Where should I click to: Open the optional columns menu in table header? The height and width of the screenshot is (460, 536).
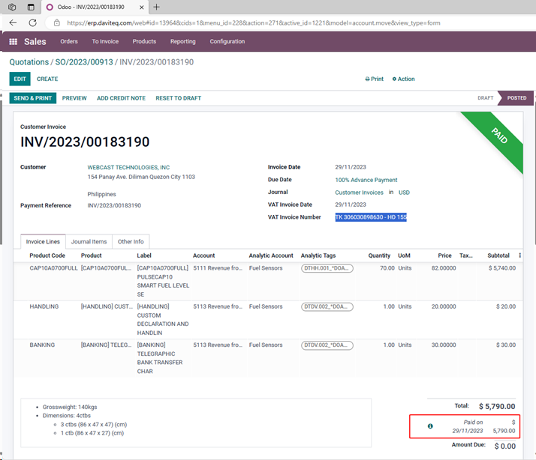click(x=519, y=255)
